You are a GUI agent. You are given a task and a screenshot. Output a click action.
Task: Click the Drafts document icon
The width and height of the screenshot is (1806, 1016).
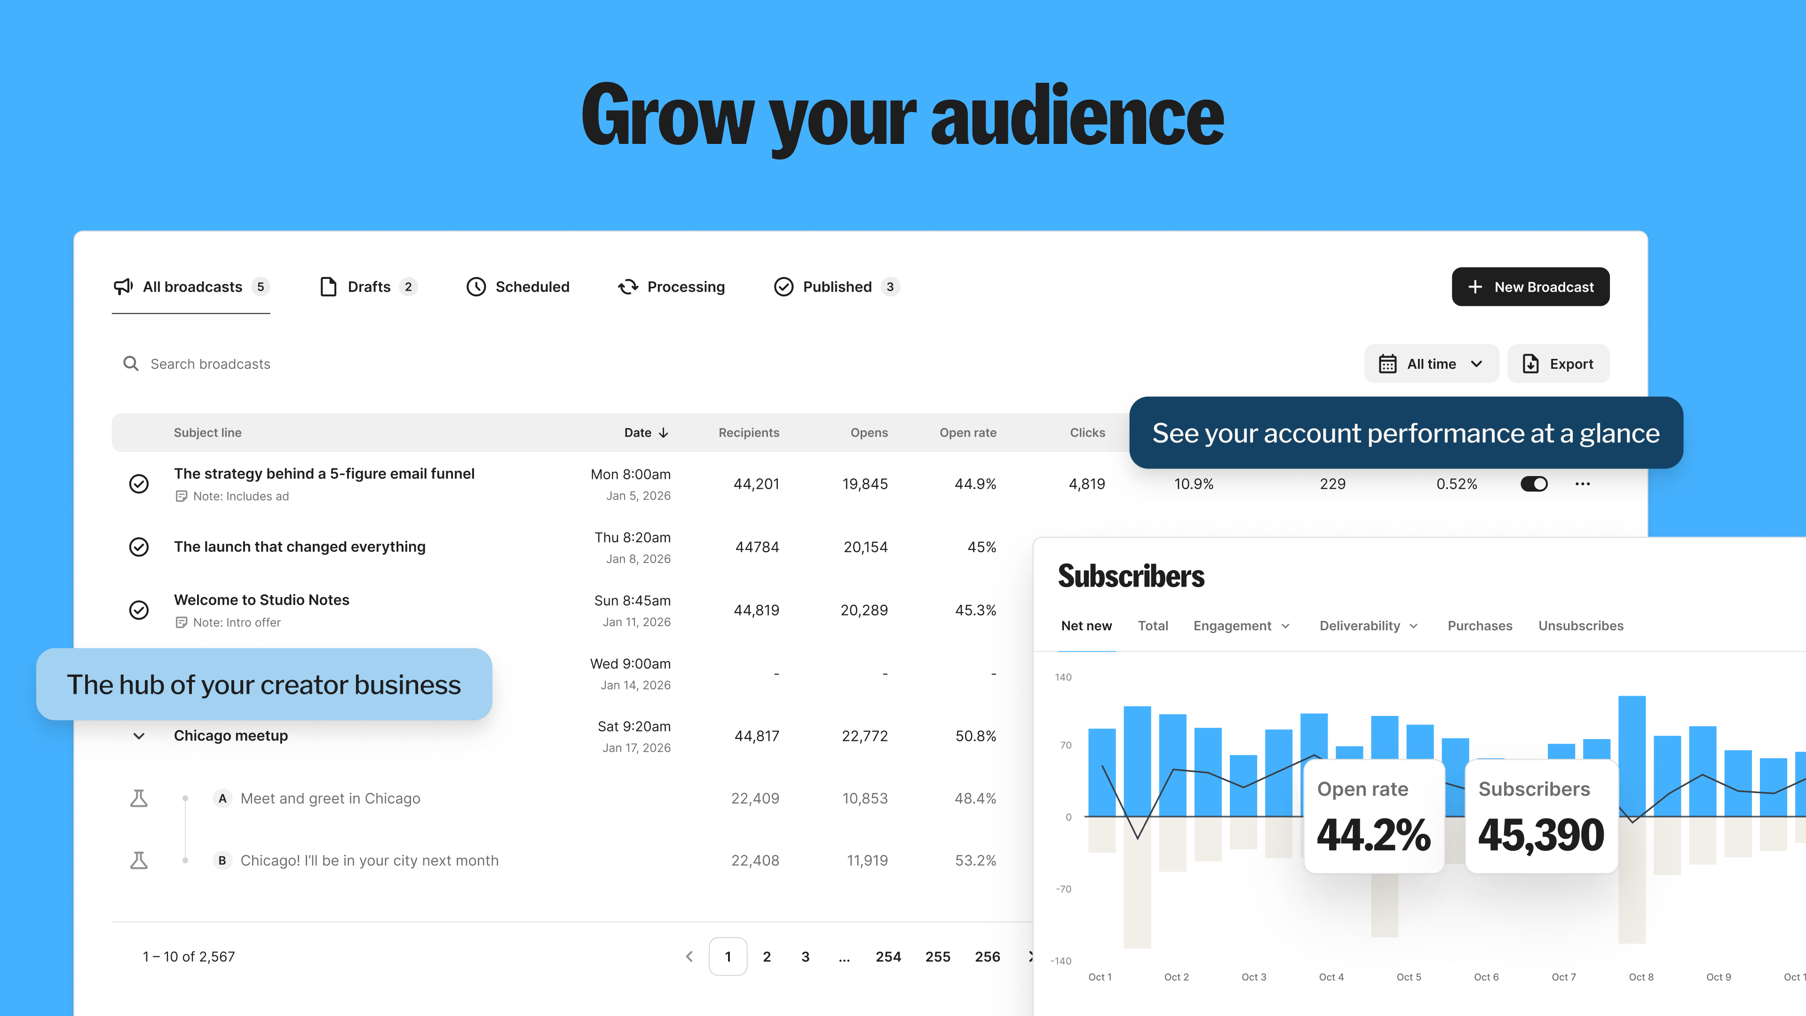(328, 287)
